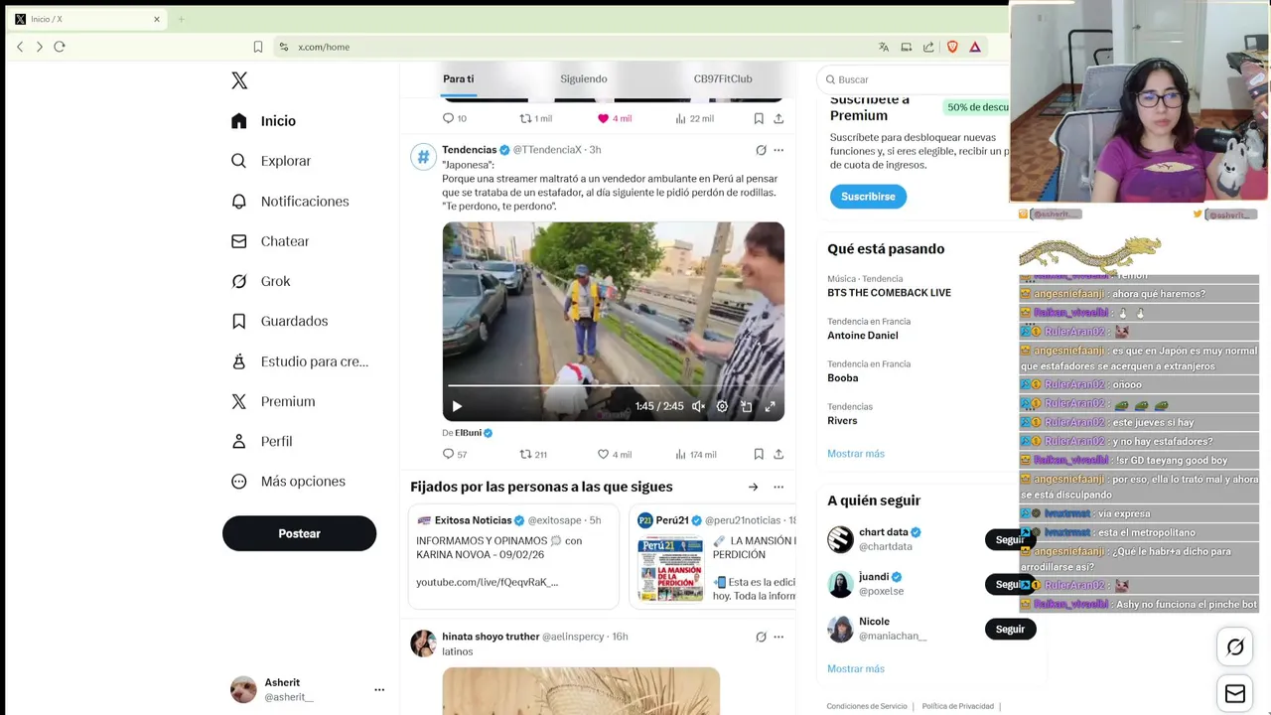Click Brave shields icon

(x=952, y=47)
